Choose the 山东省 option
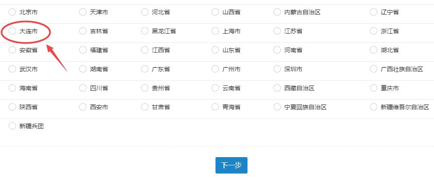The width and height of the screenshot is (434, 180). (x=215, y=50)
